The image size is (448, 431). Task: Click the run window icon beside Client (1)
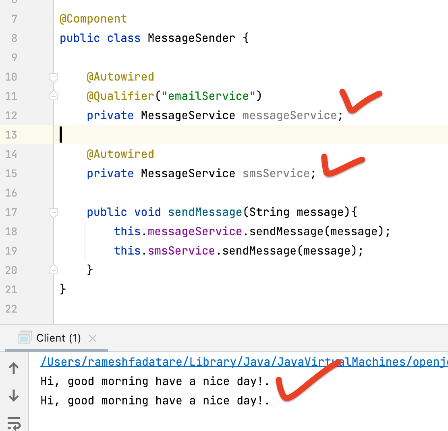tap(25, 338)
